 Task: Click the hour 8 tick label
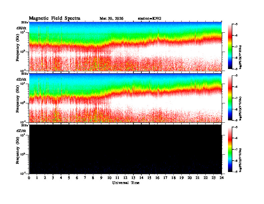click(93, 178)
